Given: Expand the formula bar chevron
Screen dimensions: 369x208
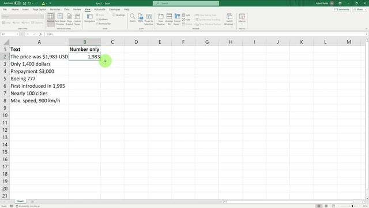Looking at the screenshot, I should [x=367, y=34].
